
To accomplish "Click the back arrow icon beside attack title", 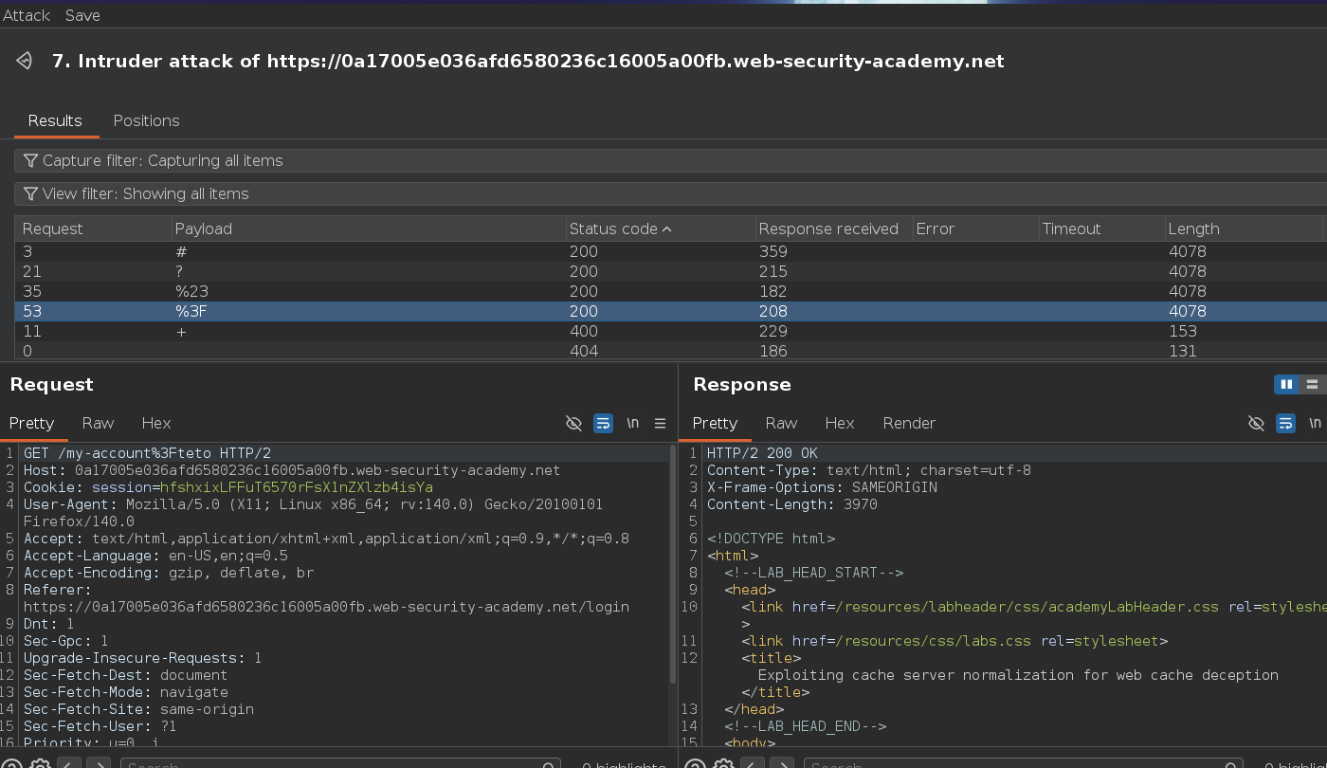I will coord(25,62).
